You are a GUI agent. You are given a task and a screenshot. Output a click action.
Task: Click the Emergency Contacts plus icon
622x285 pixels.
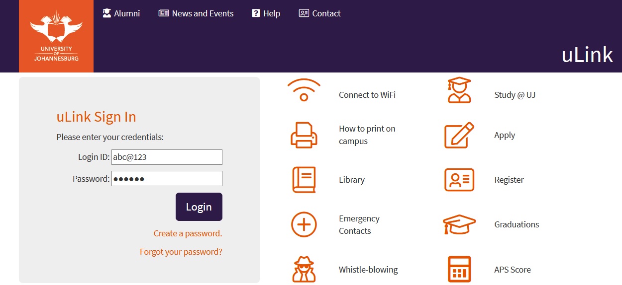tap(304, 224)
